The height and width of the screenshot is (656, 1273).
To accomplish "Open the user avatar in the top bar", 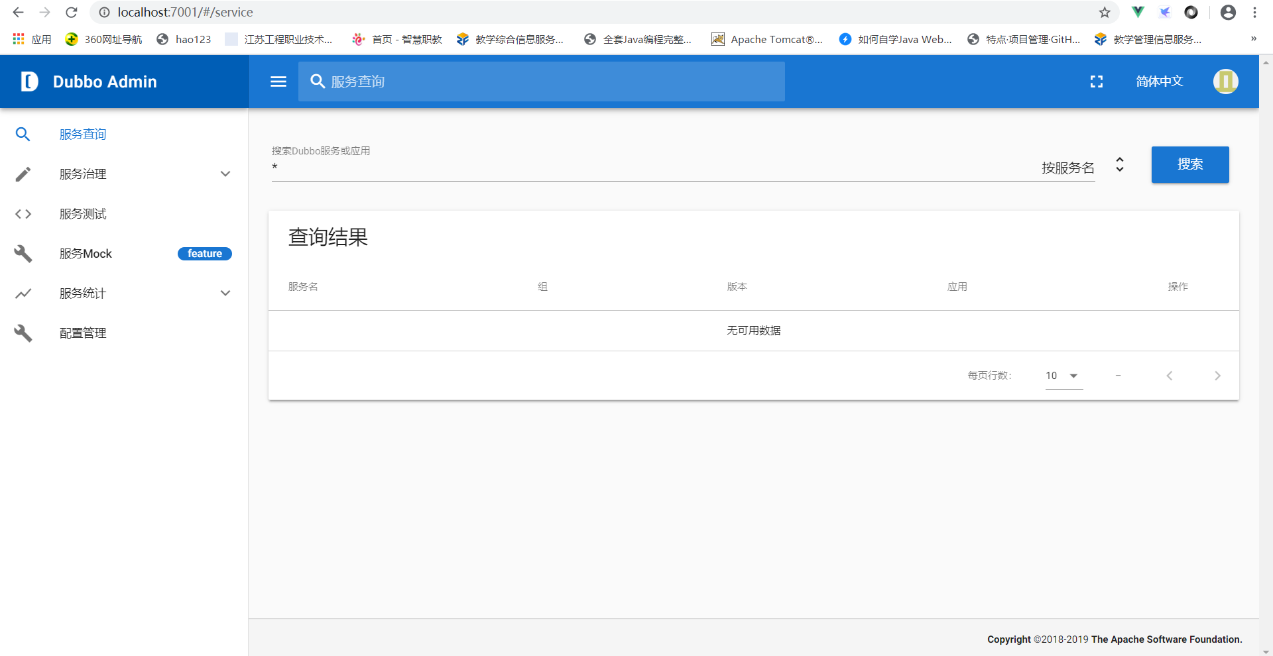I will pos(1226,82).
